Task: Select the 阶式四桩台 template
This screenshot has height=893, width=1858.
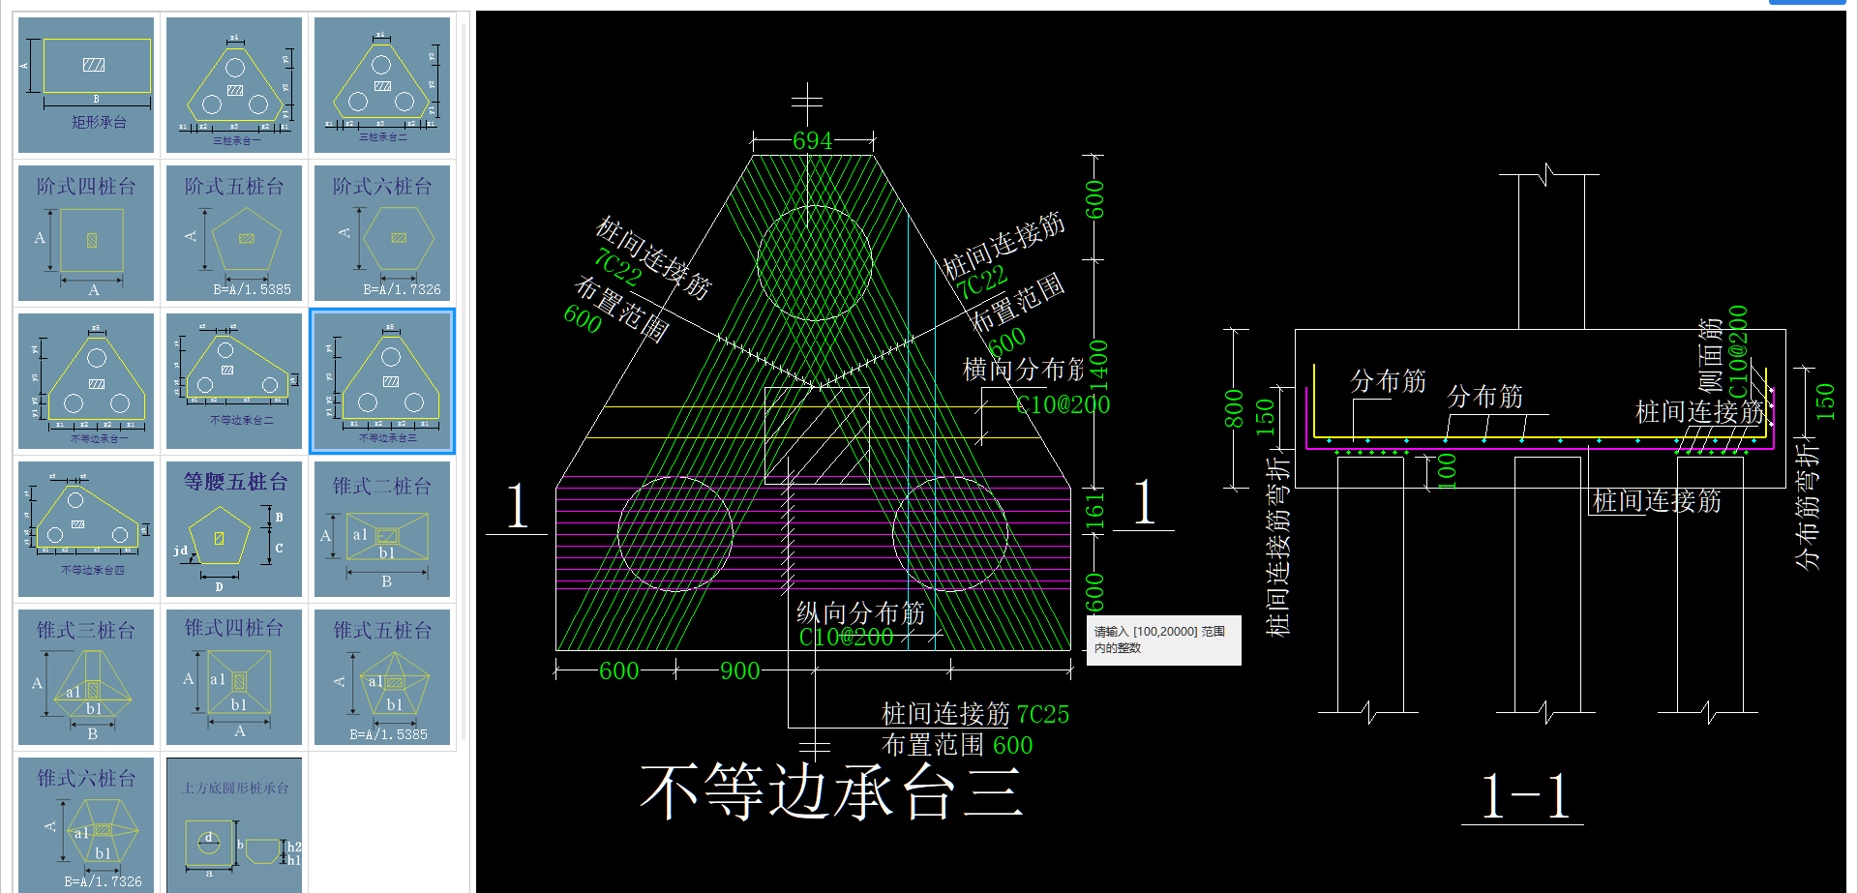Action: [86, 233]
